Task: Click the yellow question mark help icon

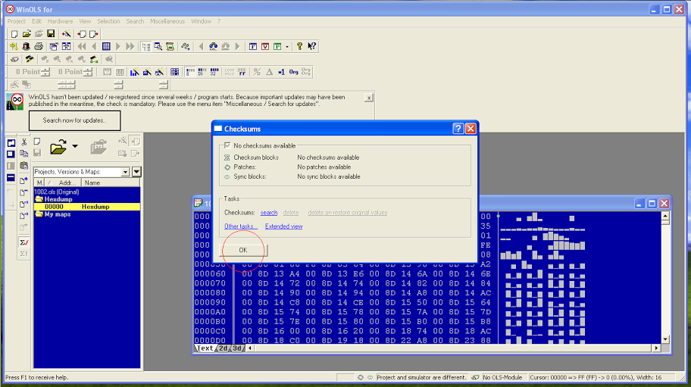Action: (300, 46)
